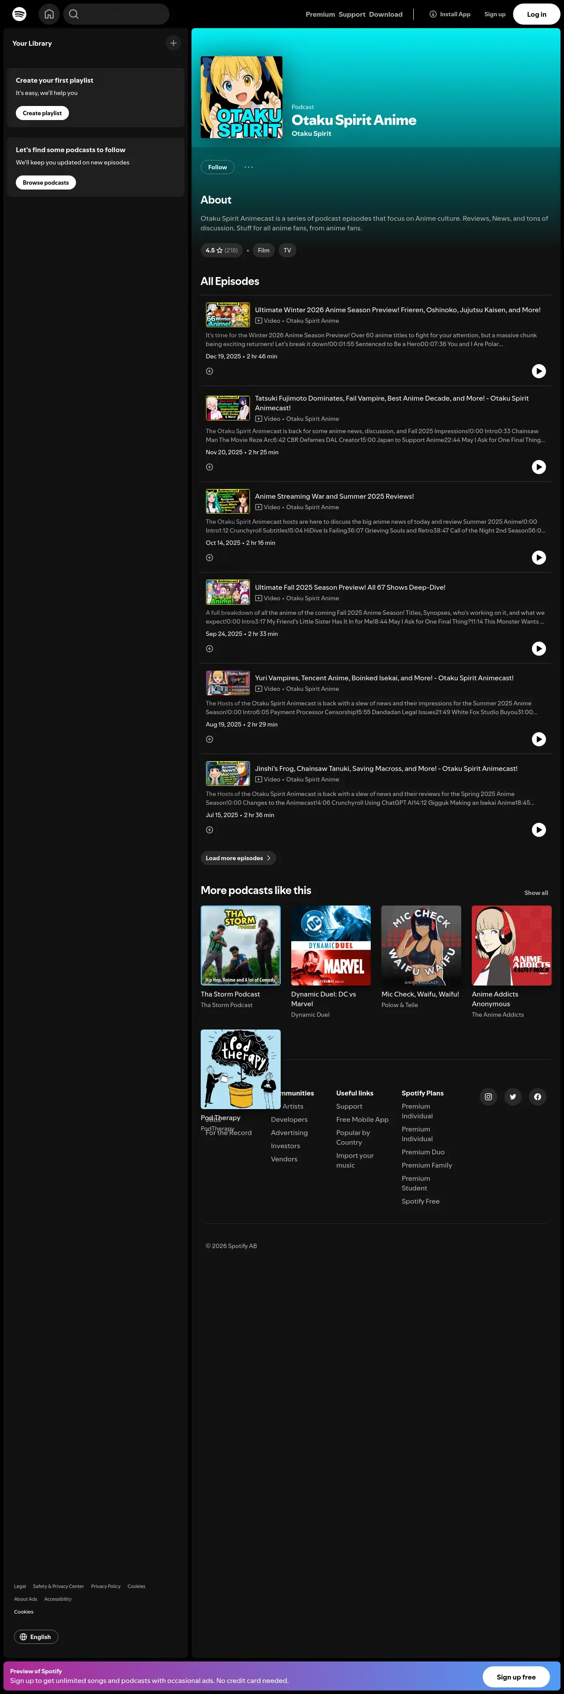Click Sign up in the top bar
This screenshot has width=564, height=1694.
495,15
